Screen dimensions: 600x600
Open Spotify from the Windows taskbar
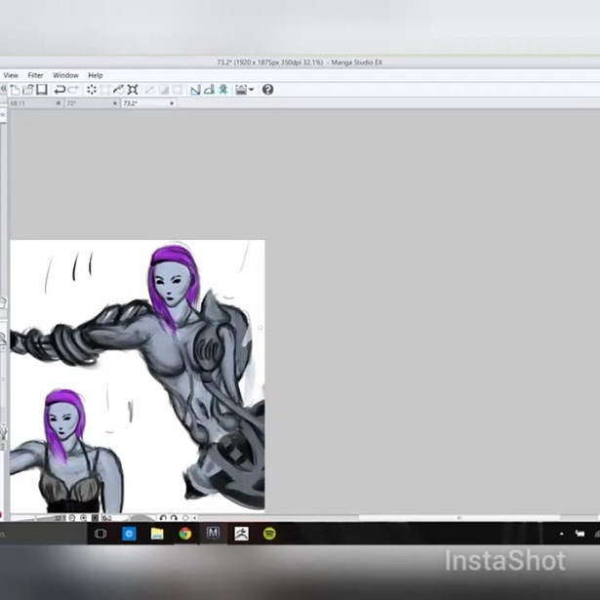tap(269, 534)
